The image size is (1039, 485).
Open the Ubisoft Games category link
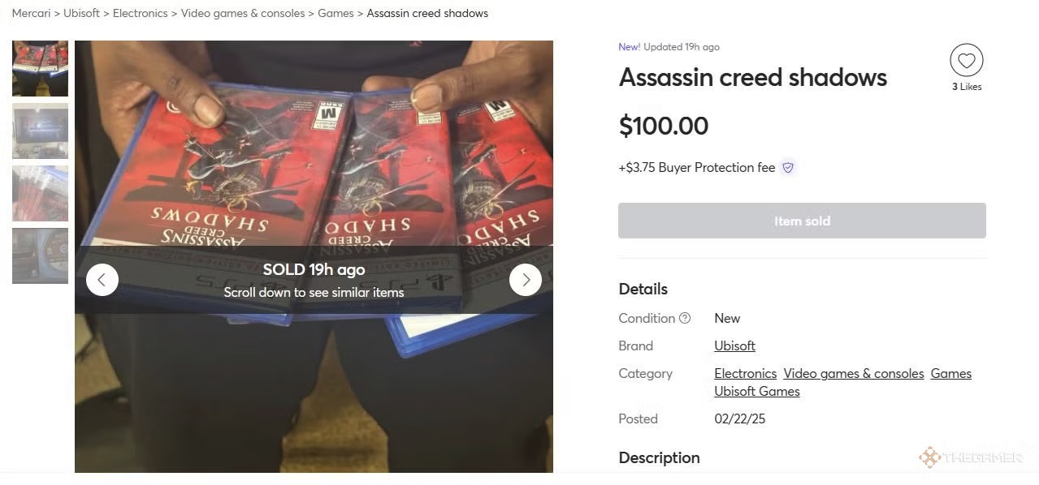tap(757, 391)
